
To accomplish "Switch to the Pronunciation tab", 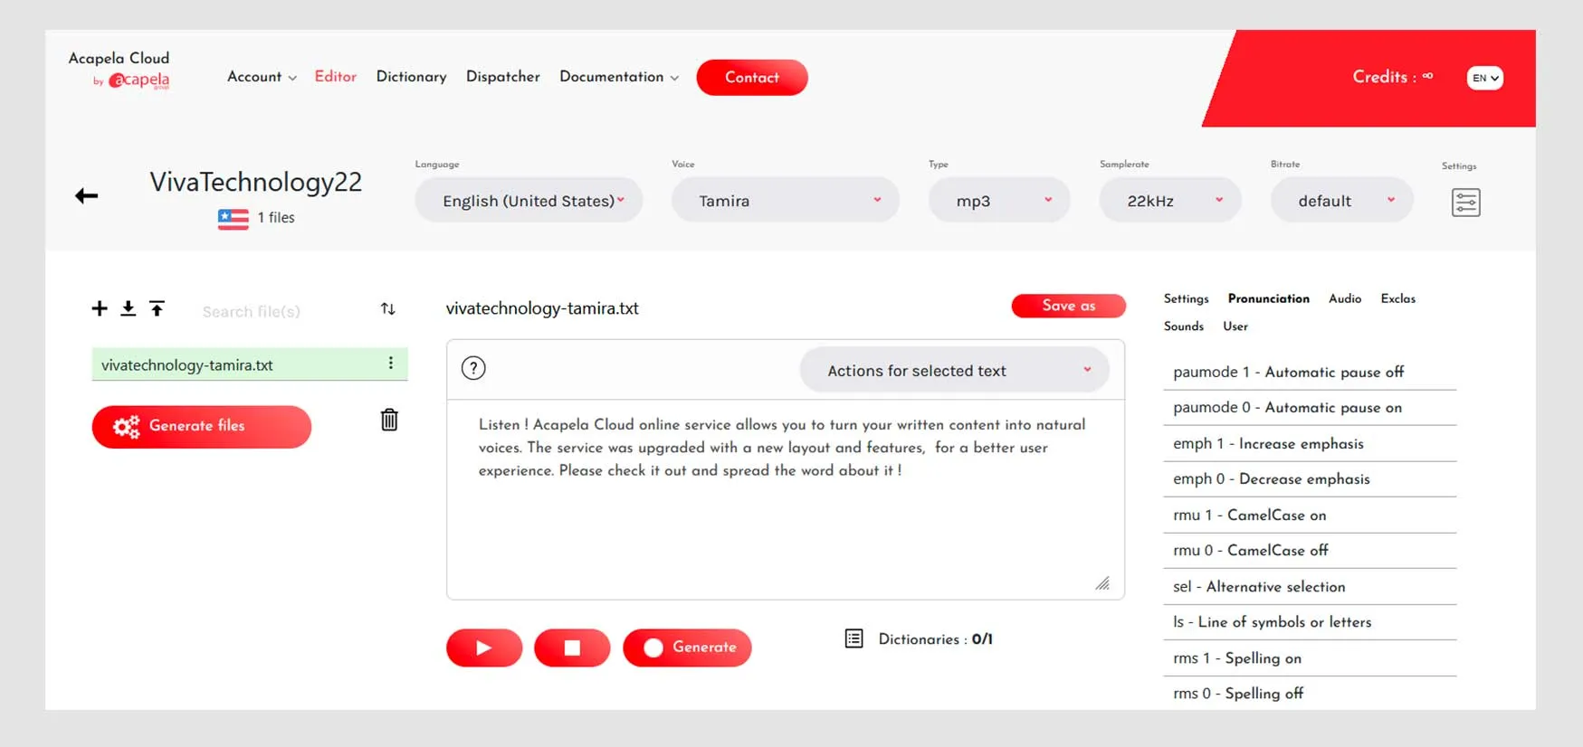I will click(1268, 298).
